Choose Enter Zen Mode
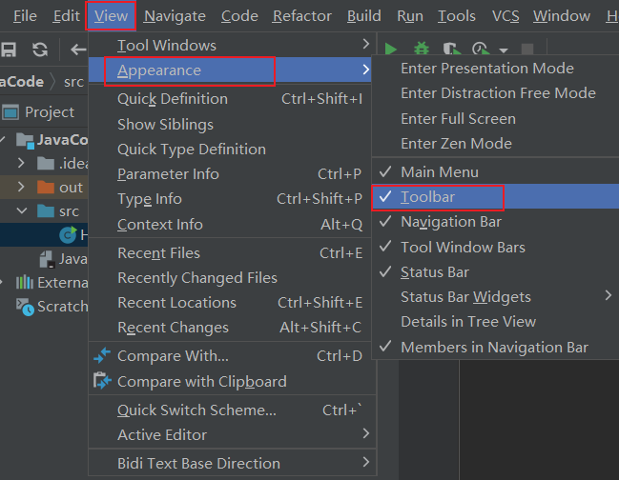The image size is (619, 480). (456, 143)
